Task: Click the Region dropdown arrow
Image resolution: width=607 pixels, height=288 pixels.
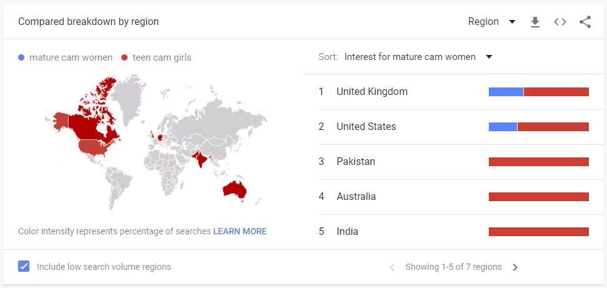Action: pos(512,22)
